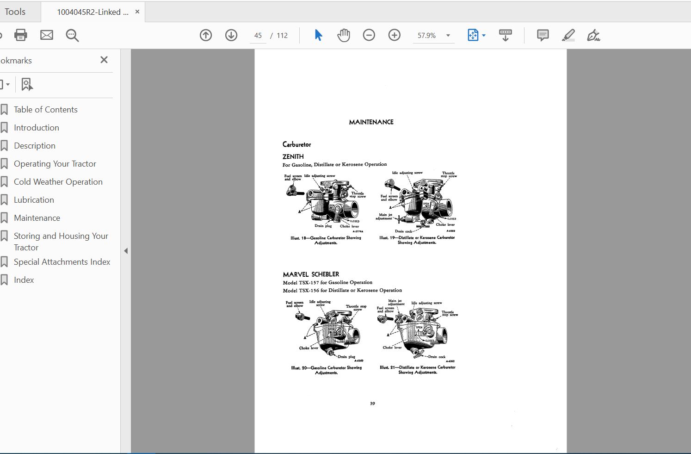Open the Print dialog
This screenshot has width=691, height=454.
tap(20, 35)
